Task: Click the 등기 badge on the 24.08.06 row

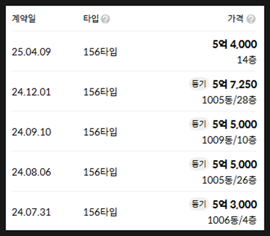Action: (199, 164)
